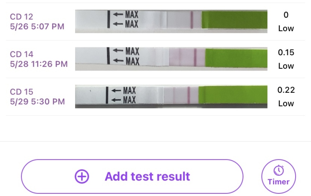This screenshot has height=196, width=311.
Task: Tap the 0 ratio value for CD 12
Action: click(286, 15)
